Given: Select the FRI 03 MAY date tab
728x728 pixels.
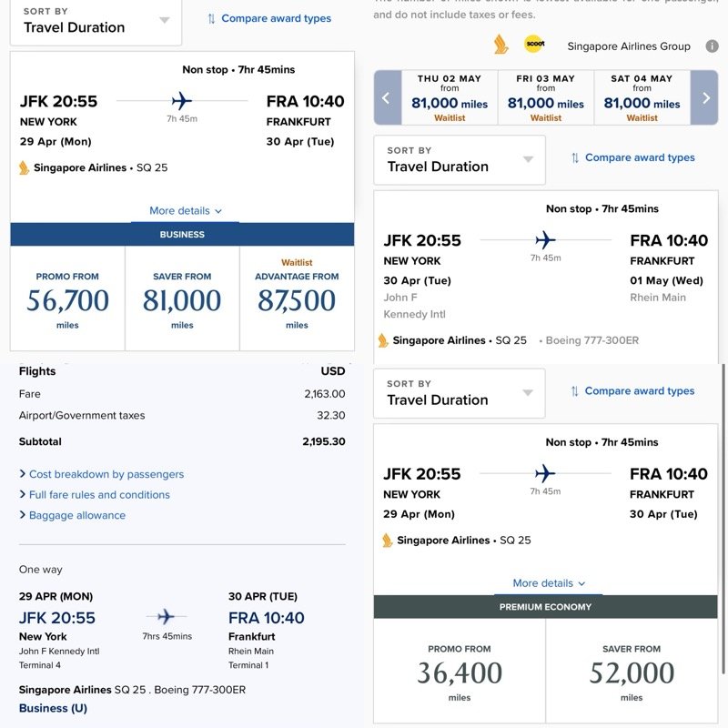Looking at the screenshot, I should click(x=546, y=97).
